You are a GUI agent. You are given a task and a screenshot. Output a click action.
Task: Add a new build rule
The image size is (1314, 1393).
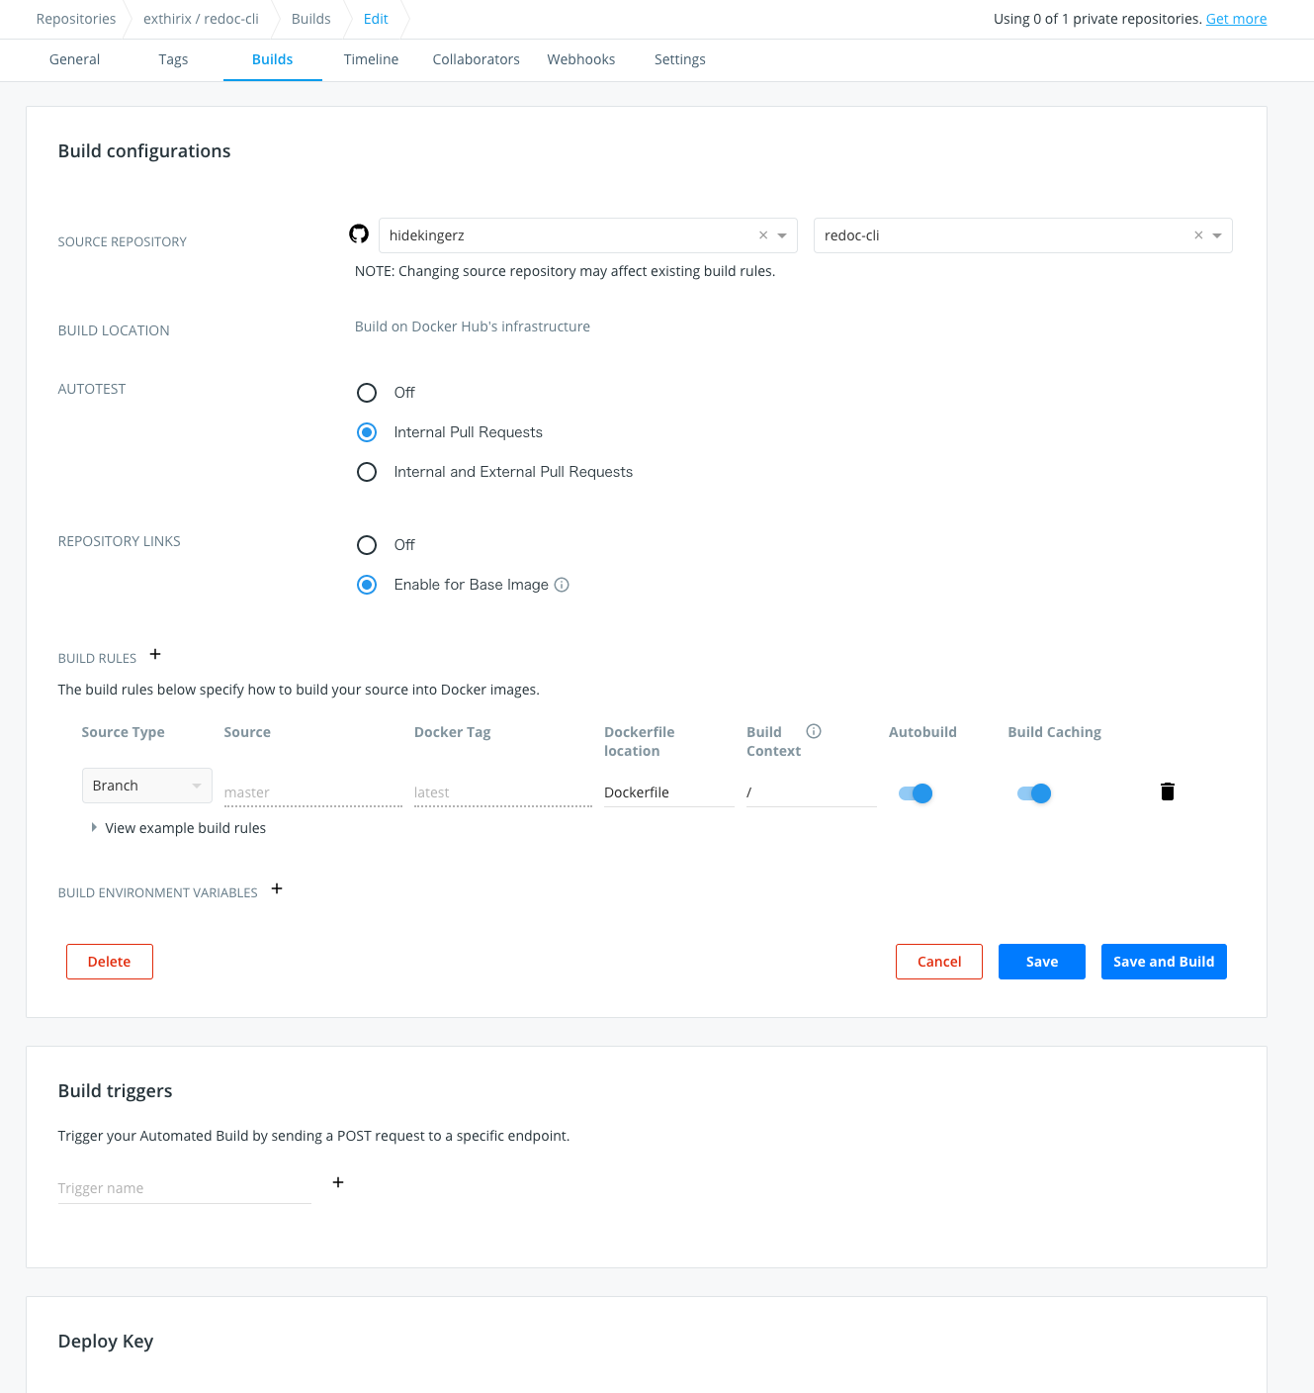(155, 654)
